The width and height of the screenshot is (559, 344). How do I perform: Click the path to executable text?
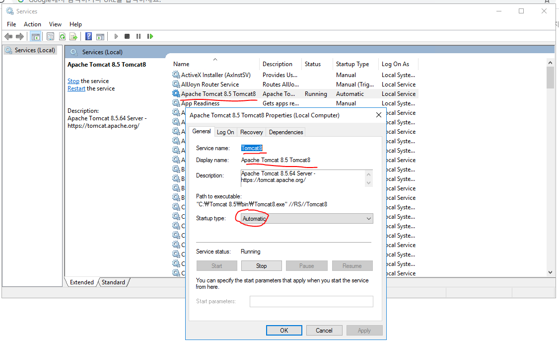point(262,204)
